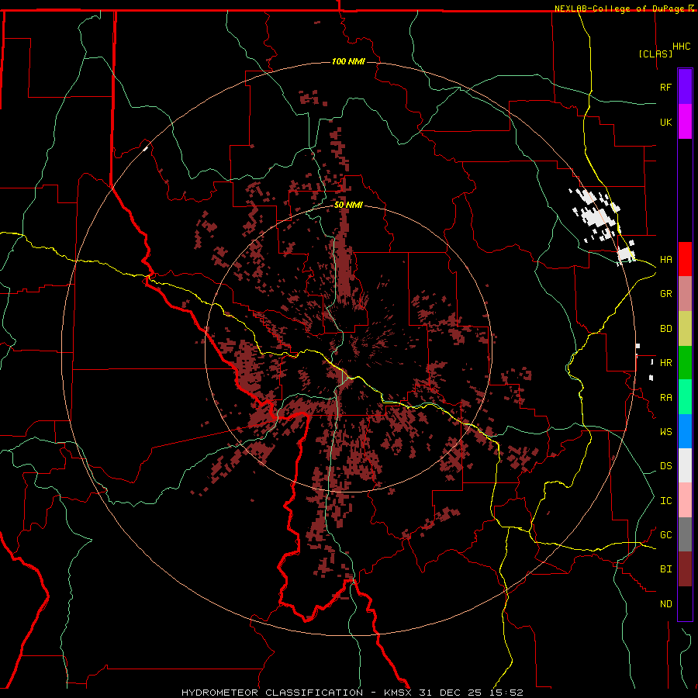Pick the HR green legend swatch
This screenshot has height=698, width=698.
click(685, 363)
